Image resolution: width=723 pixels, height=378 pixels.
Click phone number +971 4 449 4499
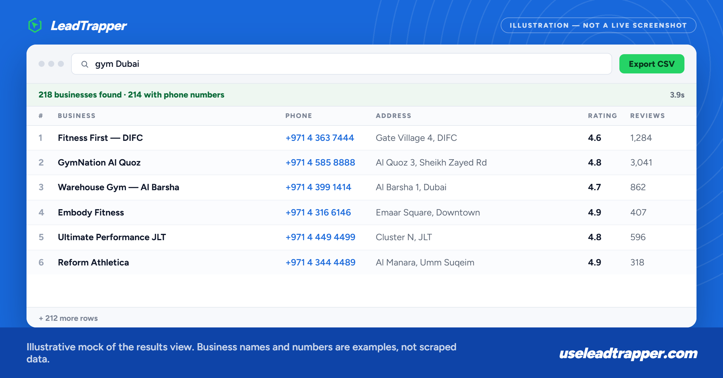pyautogui.click(x=320, y=237)
